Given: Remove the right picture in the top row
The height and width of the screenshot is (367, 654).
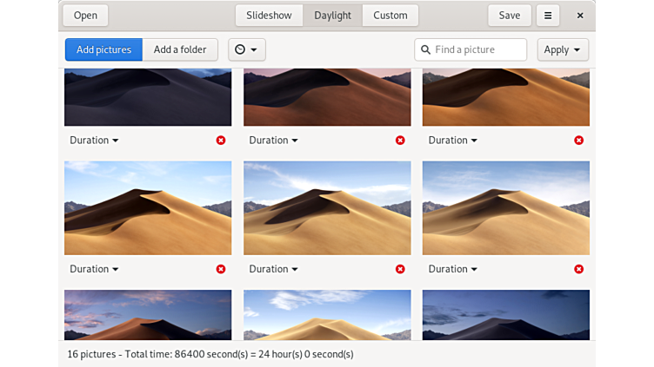Looking at the screenshot, I should 579,141.
